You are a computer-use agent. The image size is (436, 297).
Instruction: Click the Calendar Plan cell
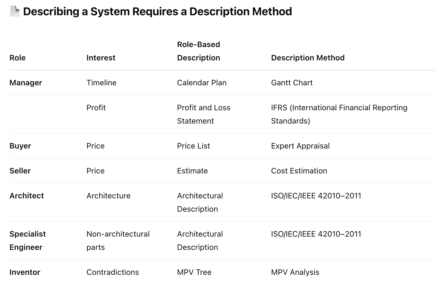point(202,83)
